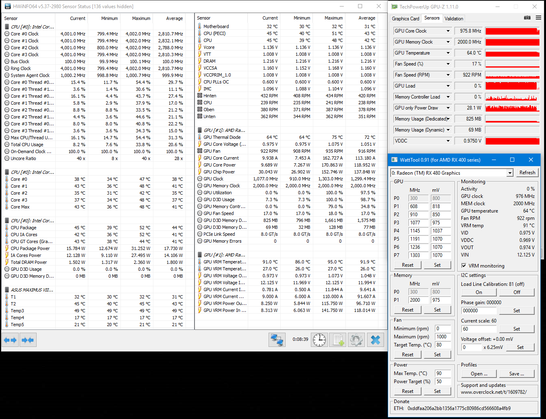
Task: Open the GPU Memory Clock sensor dropdown
Action: pyautogui.click(x=448, y=42)
